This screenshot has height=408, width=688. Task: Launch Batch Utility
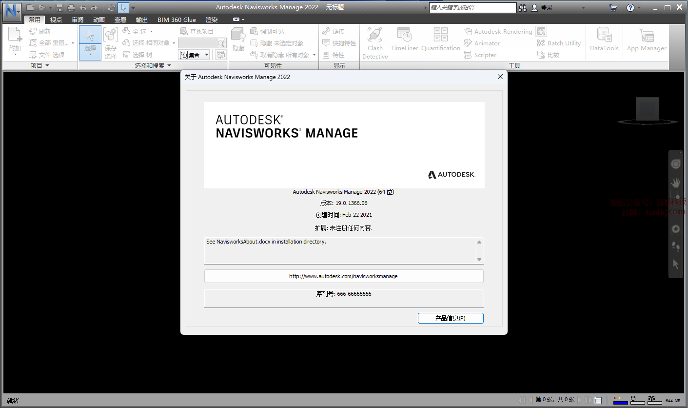[559, 43]
